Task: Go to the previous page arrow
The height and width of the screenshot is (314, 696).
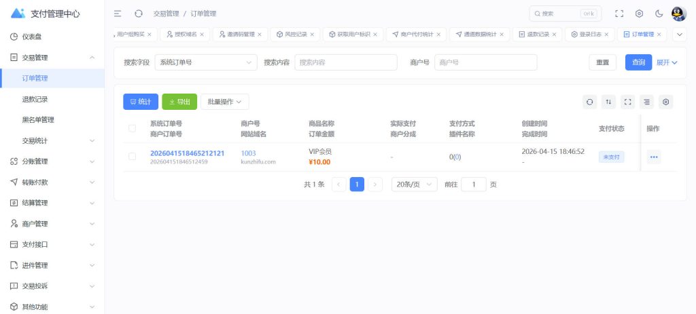Action: [x=338, y=184]
